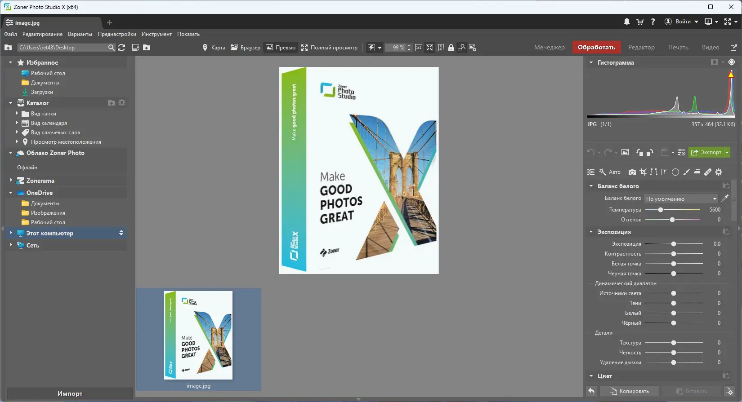Rotate the image left
The width and height of the screenshot is (742, 402).
[639, 152]
